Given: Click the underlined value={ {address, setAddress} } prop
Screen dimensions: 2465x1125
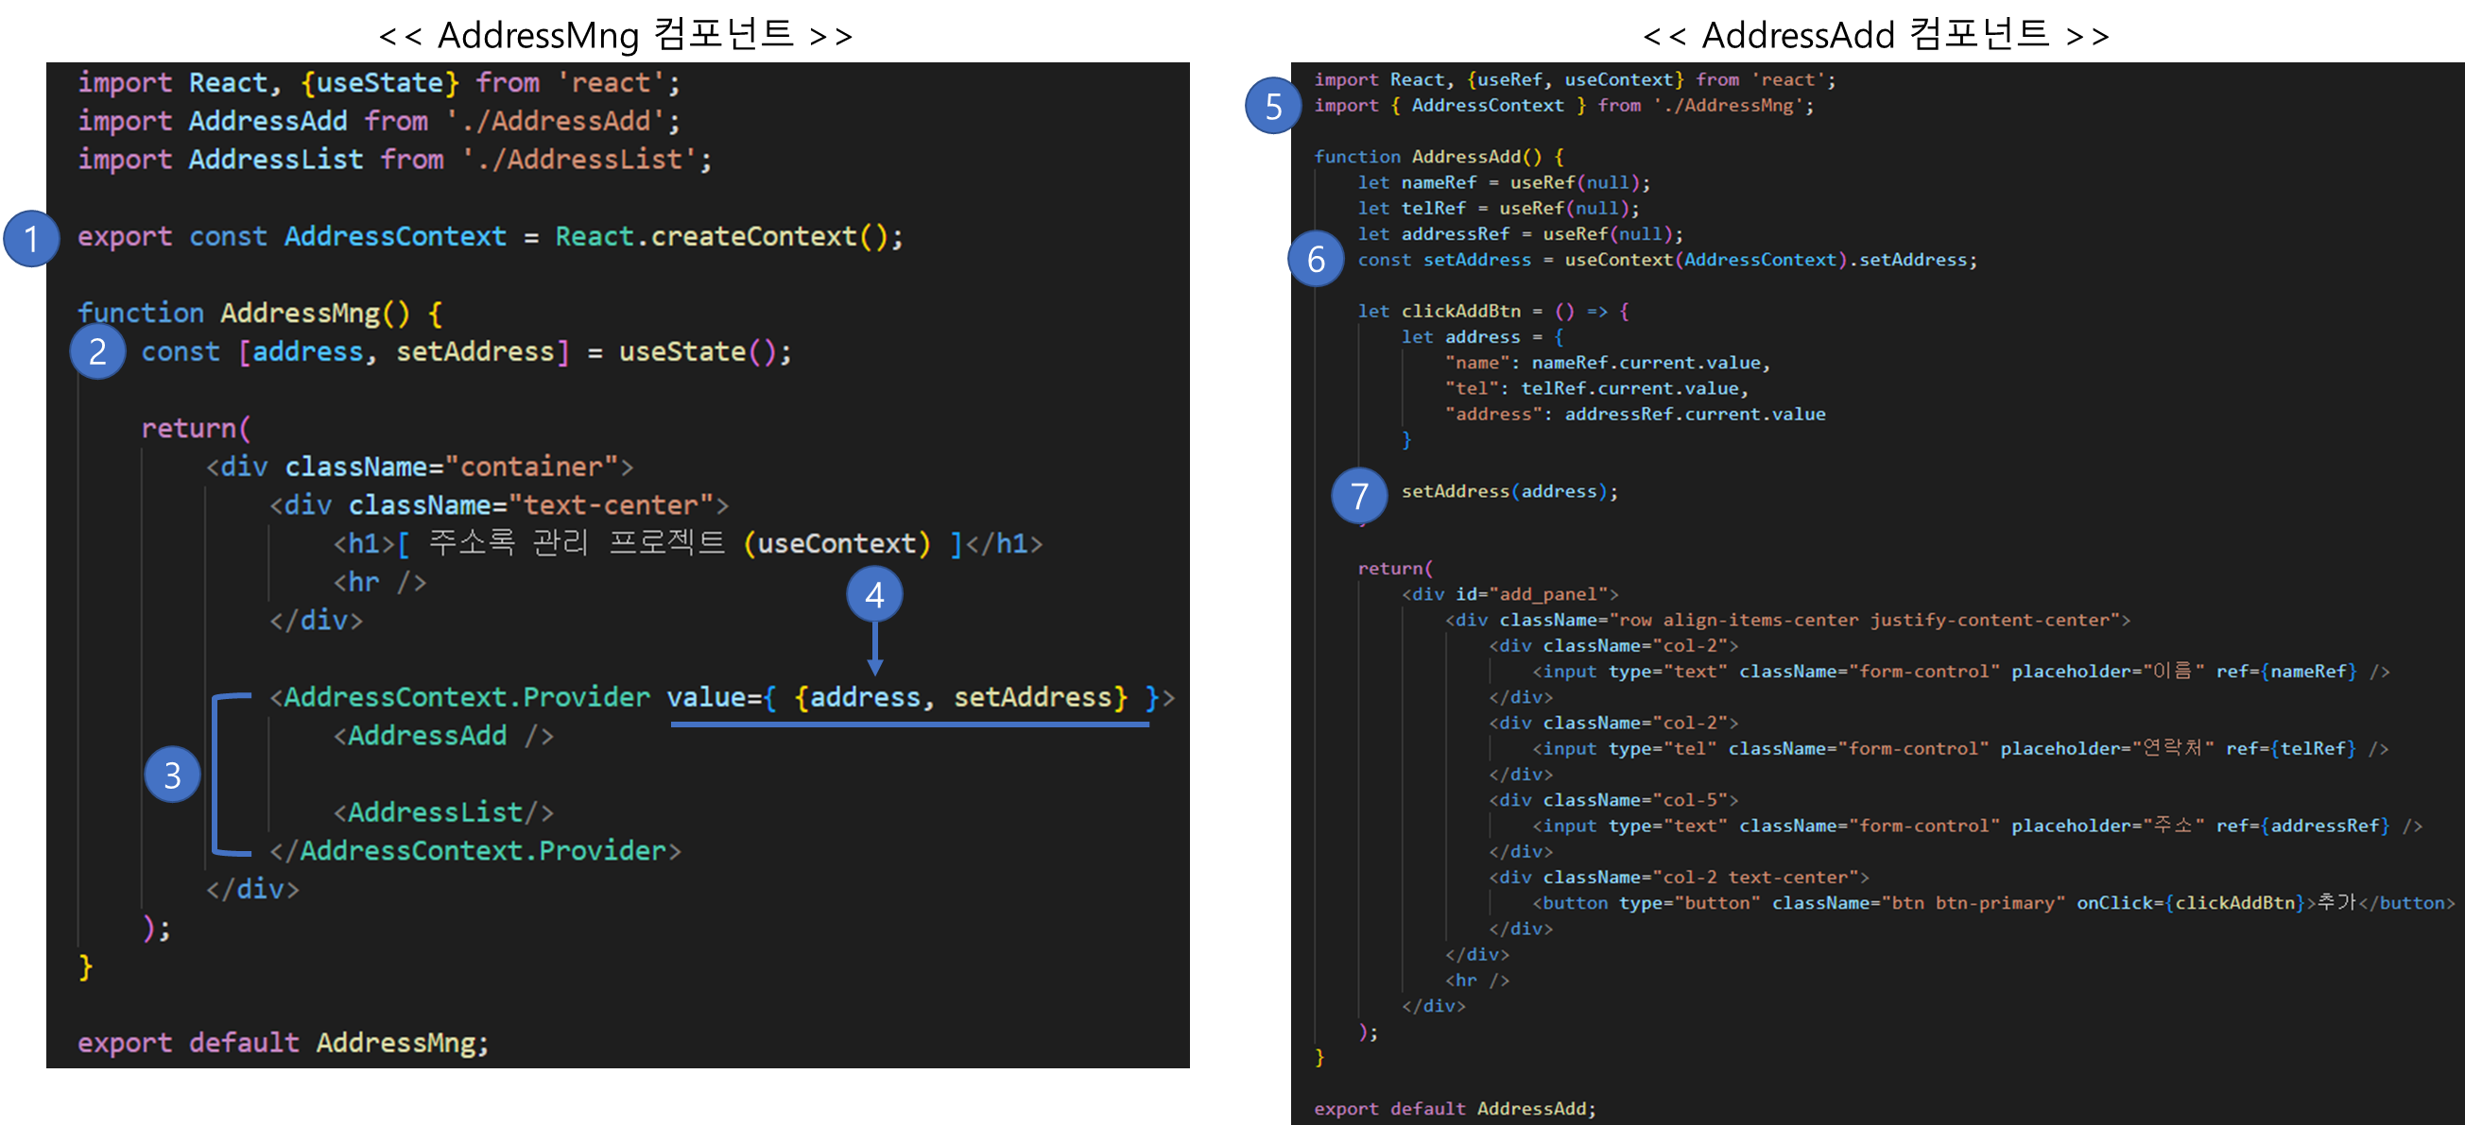Looking at the screenshot, I should point(909,697).
